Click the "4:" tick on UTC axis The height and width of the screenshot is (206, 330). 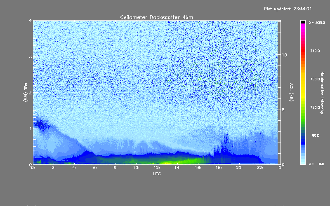[74, 168]
